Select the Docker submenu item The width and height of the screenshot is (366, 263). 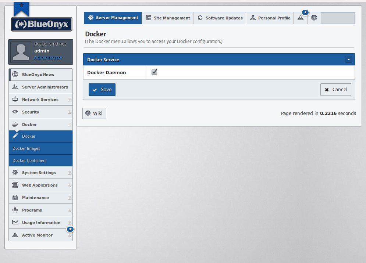pyautogui.click(x=40, y=136)
